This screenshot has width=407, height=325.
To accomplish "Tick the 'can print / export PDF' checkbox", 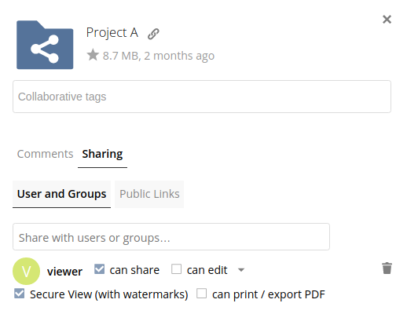I will [x=201, y=294].
